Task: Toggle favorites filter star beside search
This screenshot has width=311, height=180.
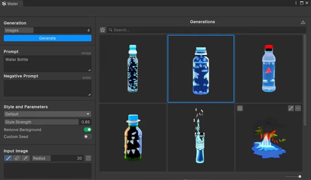Action: pyautogui.click(x=102, y=30)
